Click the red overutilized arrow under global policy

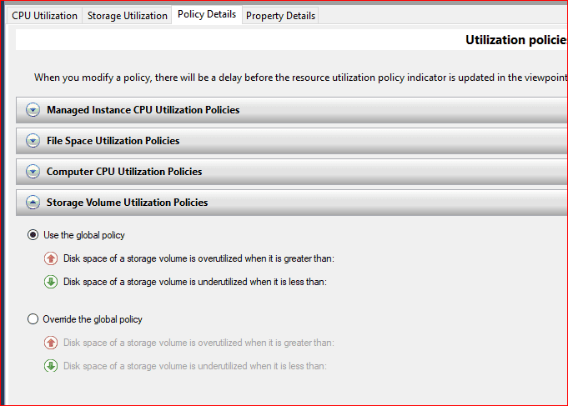51,258
